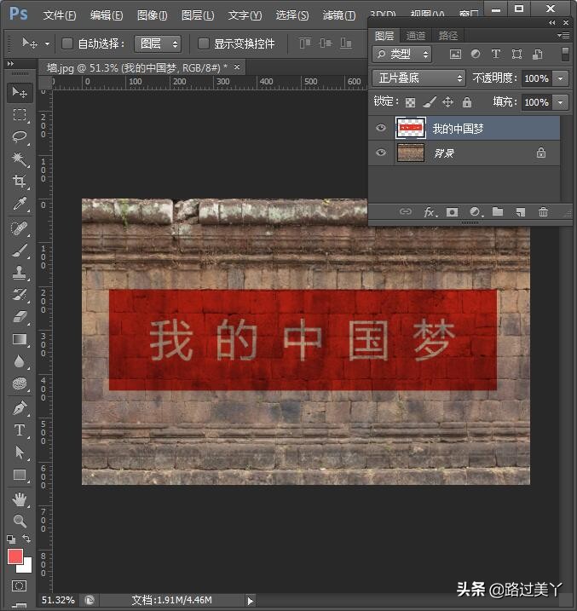The width and height of the screenshot is (577, 611).
Task: Select the Clone Stamp tool
Action: (20, 273)
